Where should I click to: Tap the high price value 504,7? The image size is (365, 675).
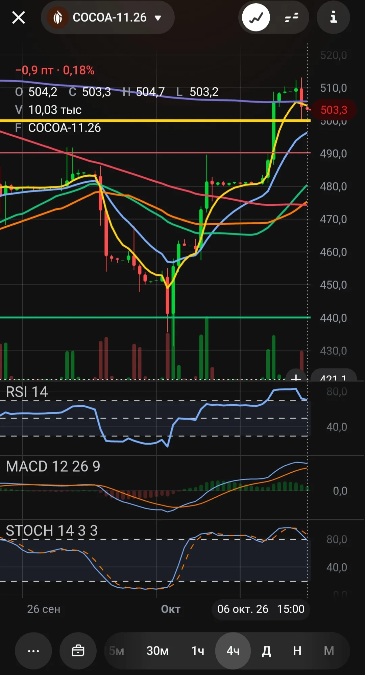click(150, 92)
